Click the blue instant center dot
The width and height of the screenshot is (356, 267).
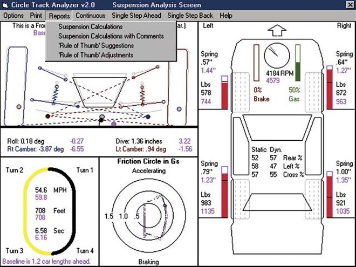pos(148,117)
